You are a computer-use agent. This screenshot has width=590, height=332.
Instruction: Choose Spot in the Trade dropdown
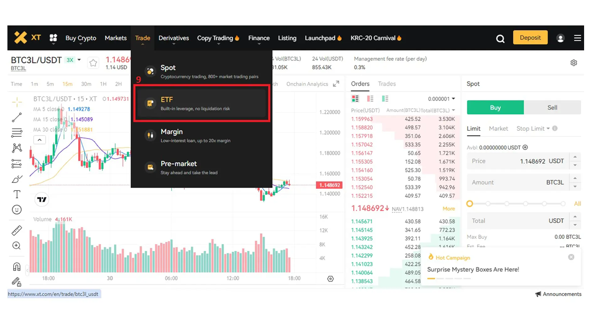tap(202, 71)
